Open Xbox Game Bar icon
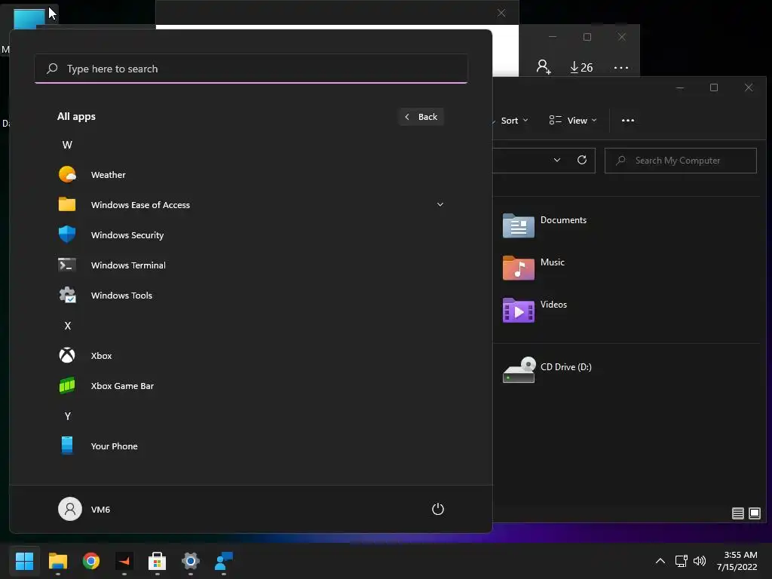This screenshot has height=579, width=772. [67, 385]
